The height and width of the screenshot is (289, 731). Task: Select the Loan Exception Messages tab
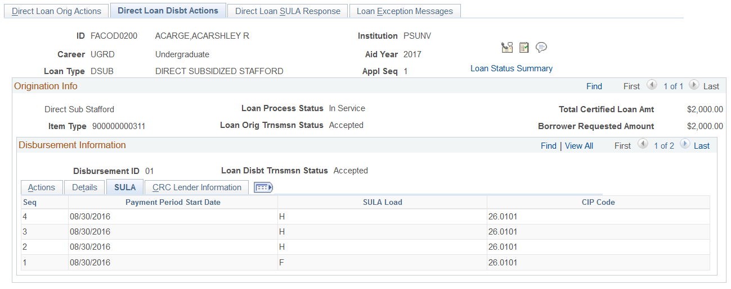[405, 11]
